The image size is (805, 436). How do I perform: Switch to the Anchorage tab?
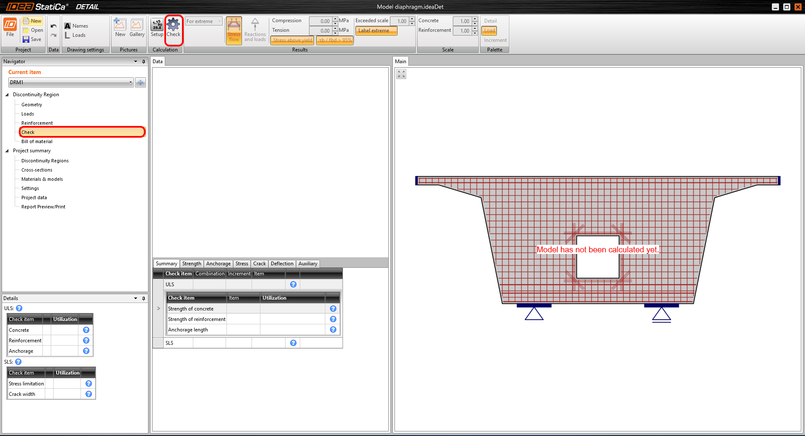coord(218,264)
